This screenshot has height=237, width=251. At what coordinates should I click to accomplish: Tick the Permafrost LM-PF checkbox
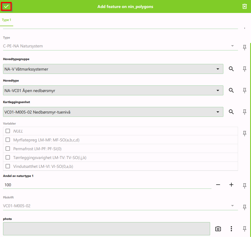click(8, 149)
